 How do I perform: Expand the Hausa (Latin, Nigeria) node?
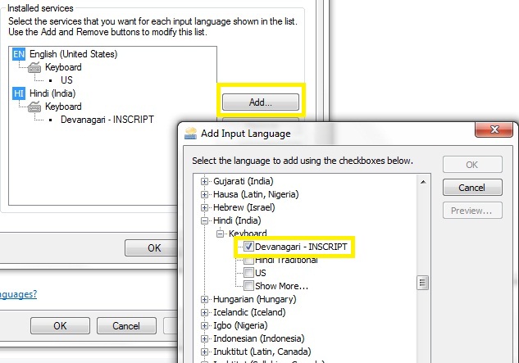point(204,194)
